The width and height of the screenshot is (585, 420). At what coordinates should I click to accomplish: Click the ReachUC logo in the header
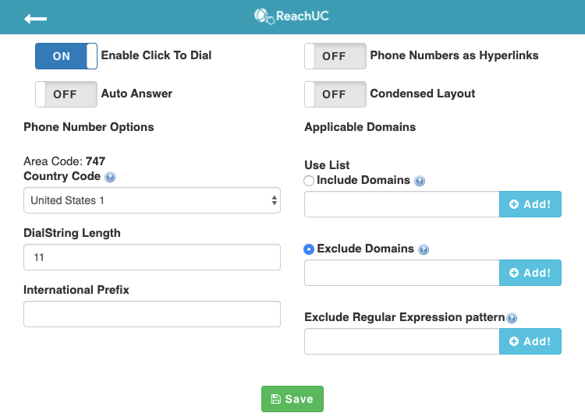(292, 16)
